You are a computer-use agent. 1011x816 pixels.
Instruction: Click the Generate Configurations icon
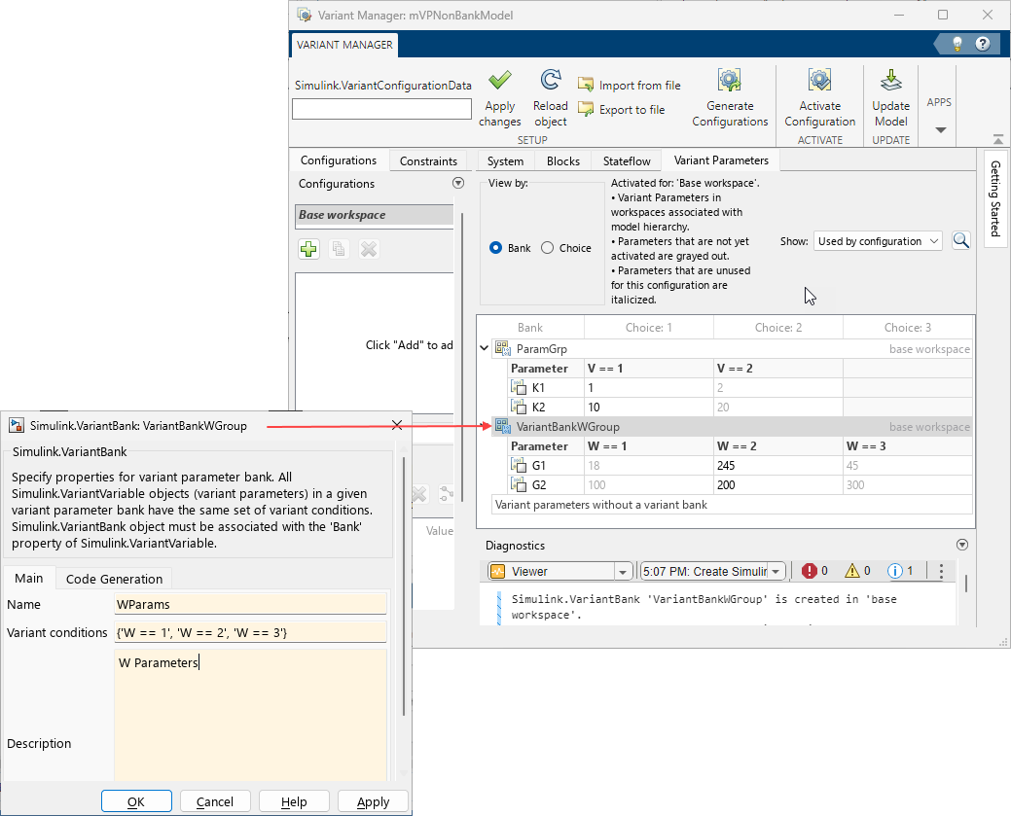coord(730,81)
